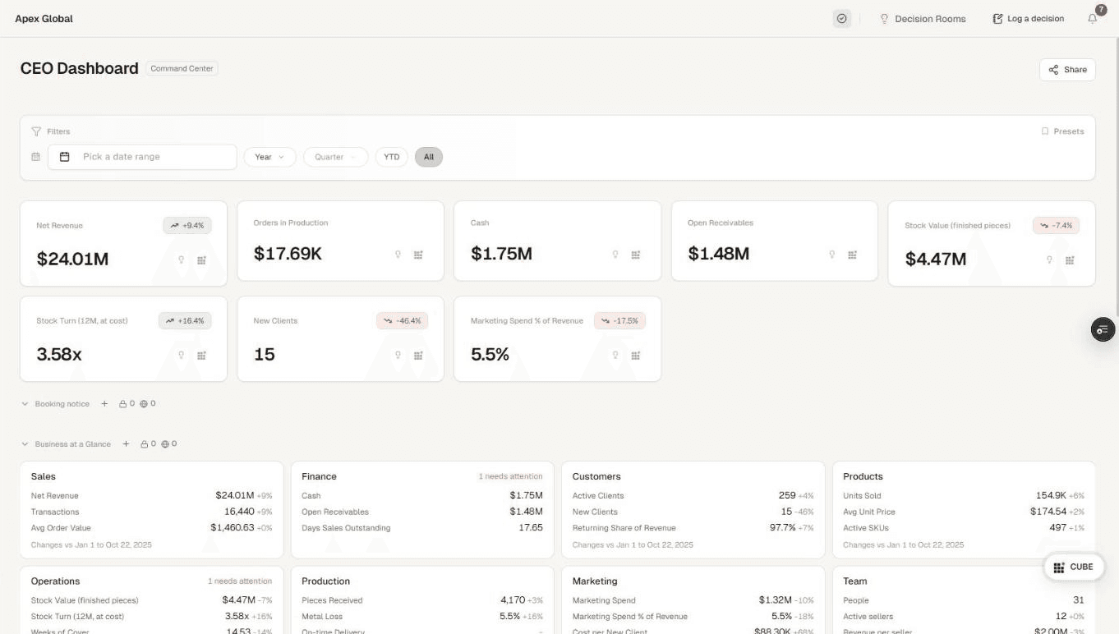This screenshot has height=634, width=1119.
Task: Click lightbulb icon on Marketing Spend % card
Action: coord(615,355)
